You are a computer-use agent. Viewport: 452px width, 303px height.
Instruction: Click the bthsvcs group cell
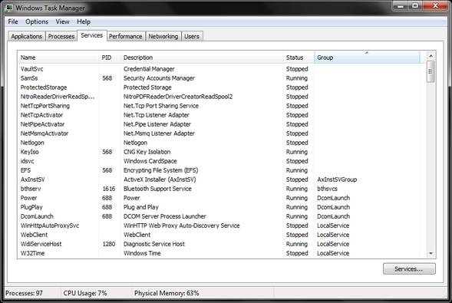327,189
